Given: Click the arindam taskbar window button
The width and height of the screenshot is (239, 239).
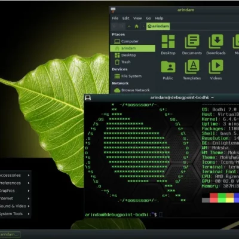Looking at the screenshot, I should pos(10,234).
